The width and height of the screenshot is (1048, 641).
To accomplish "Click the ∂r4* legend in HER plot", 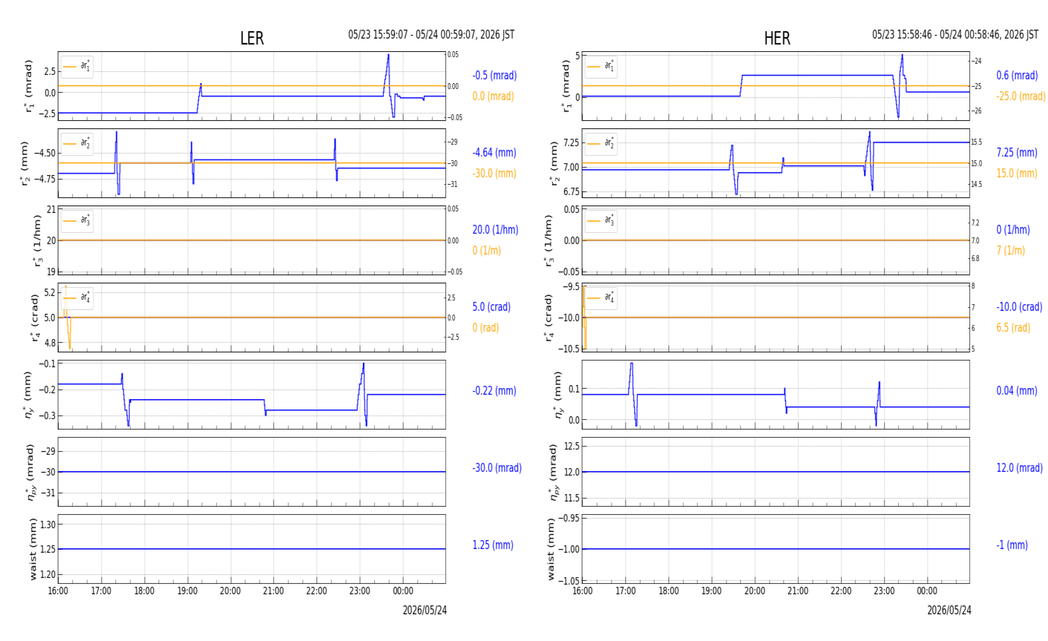I will point(601,298).
